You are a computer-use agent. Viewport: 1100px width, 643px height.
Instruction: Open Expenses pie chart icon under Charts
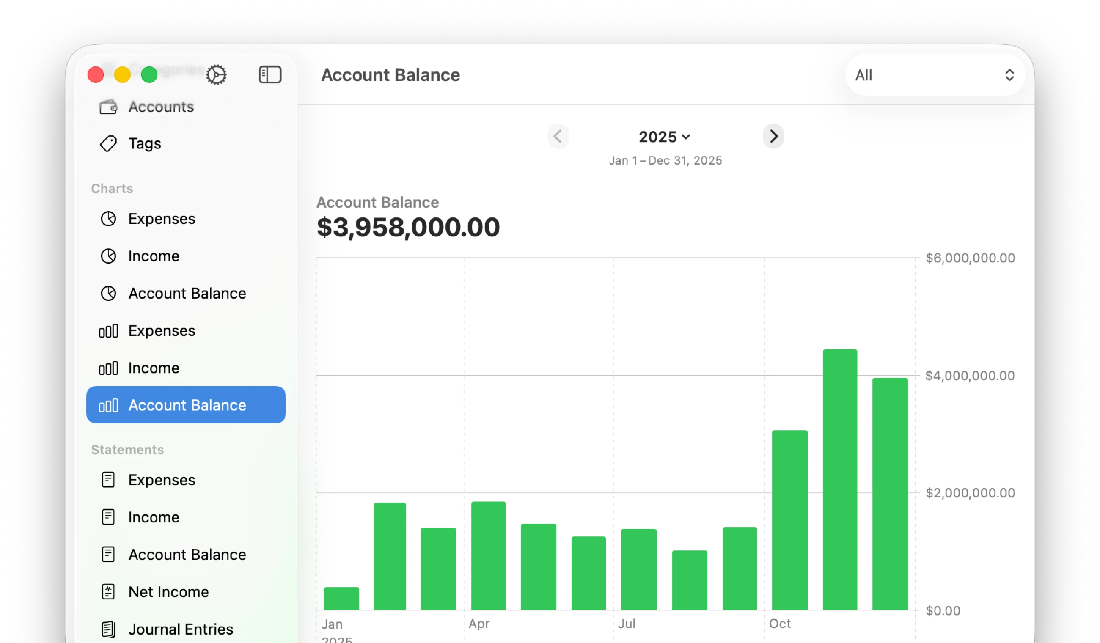[108, 219]
